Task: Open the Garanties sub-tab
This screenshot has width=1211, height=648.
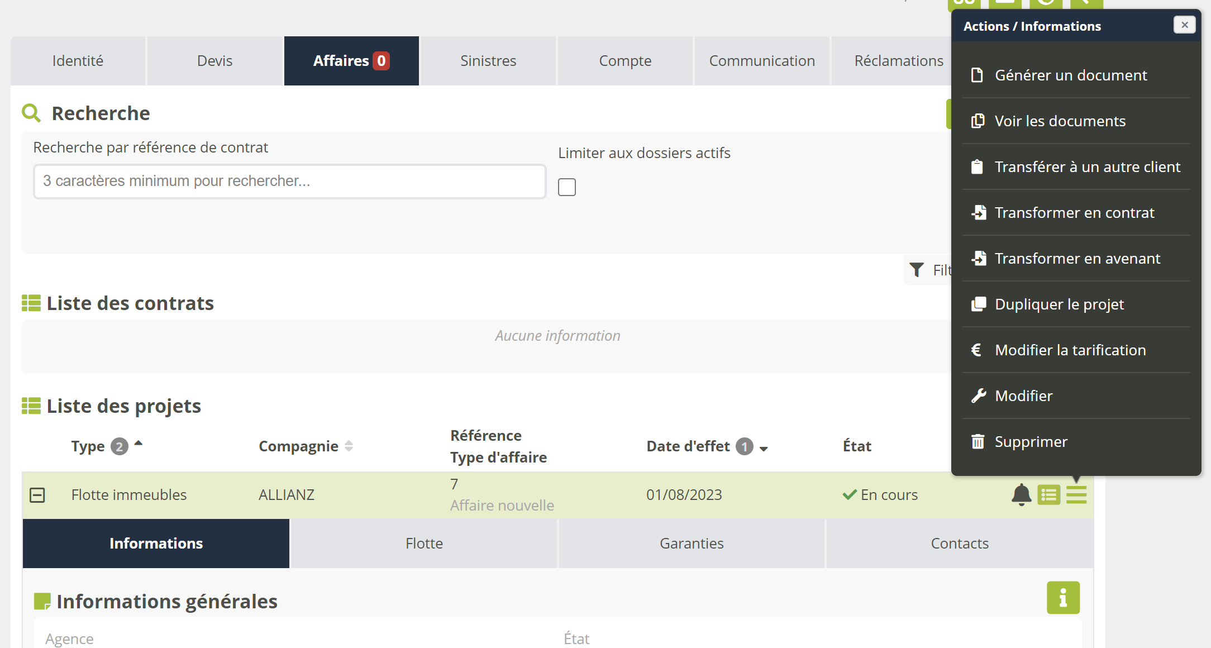Action: (x=691, y=544)
